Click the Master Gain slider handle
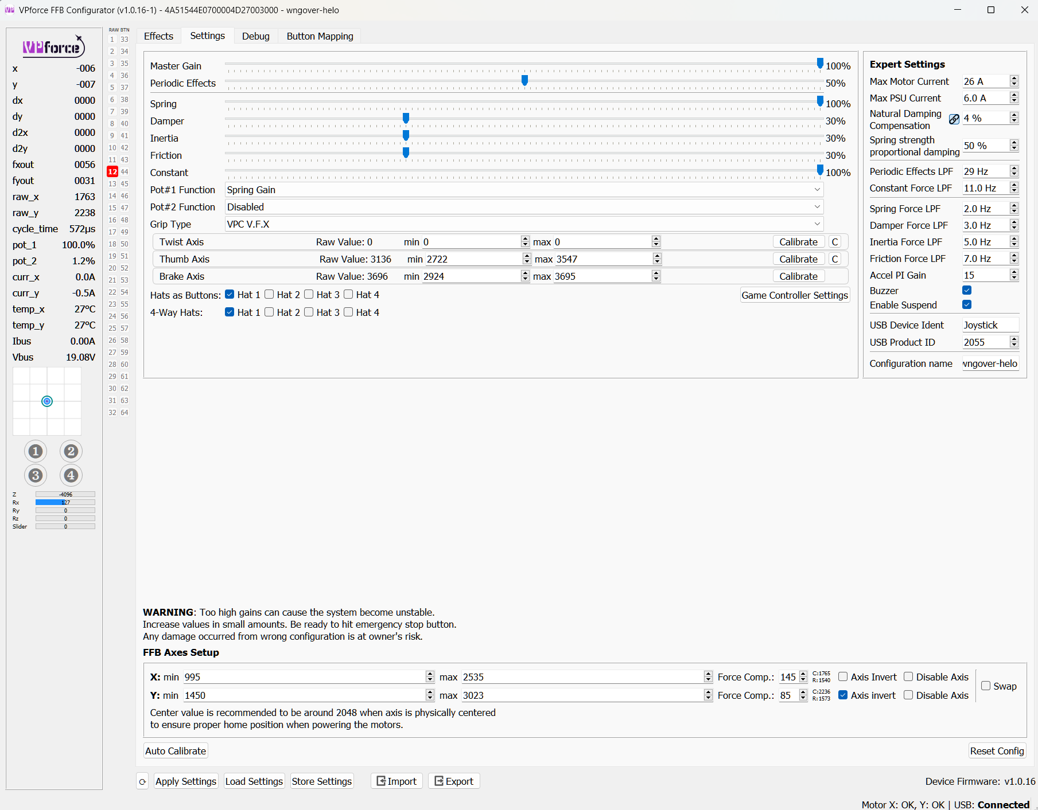The image size is (1038, 810). click(x=820, y=63)
